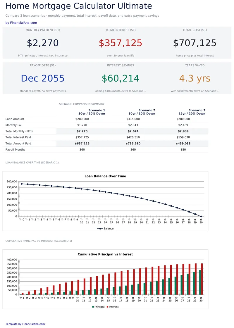234x328 pixels.
Task: Click the $2,270 monthly payment value
Action: coord(43,43)
